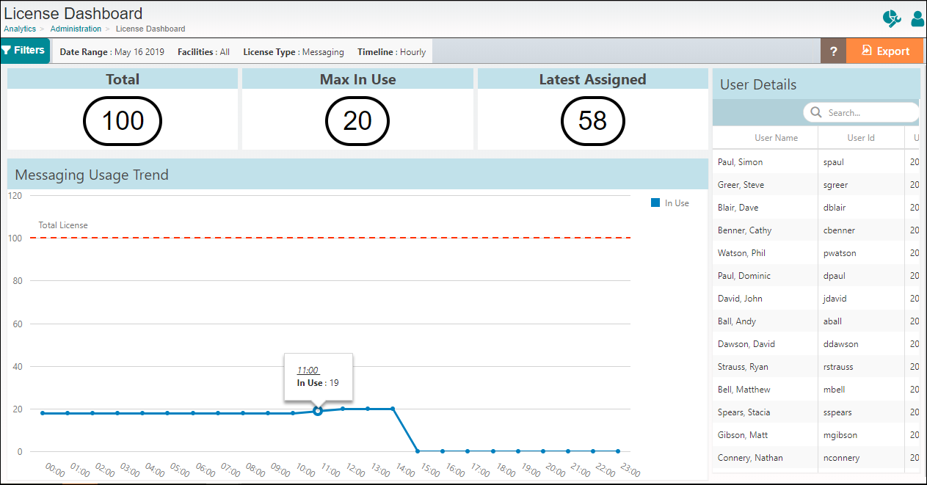Navigate to Analytics via breadcrumb
The image size is (927, 485).
pyautogui.click(x=19, y=29)
